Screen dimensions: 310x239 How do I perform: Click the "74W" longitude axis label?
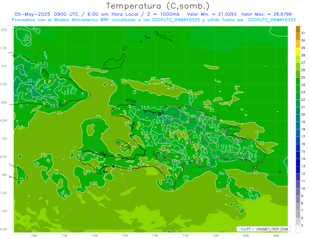coord(95,236)
